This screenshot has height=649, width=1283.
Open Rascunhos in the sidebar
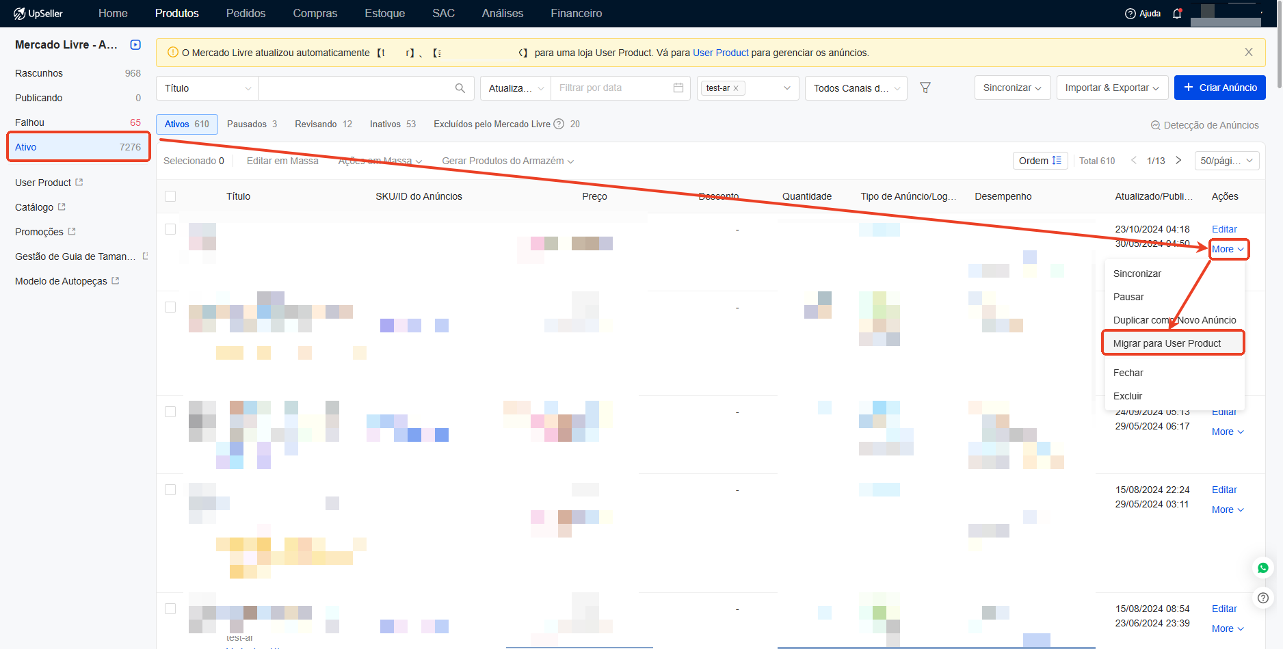(78, 73)
